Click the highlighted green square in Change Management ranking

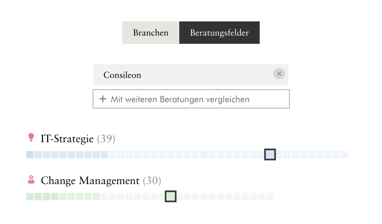click(x=171, y=196)
